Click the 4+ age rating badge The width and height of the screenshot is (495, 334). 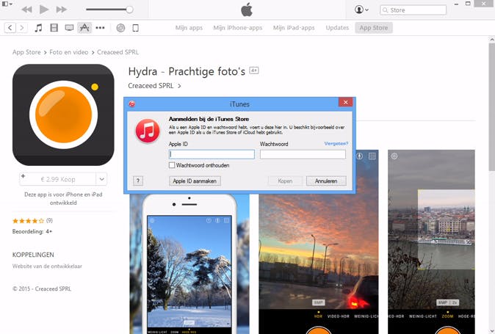point(254,70)
